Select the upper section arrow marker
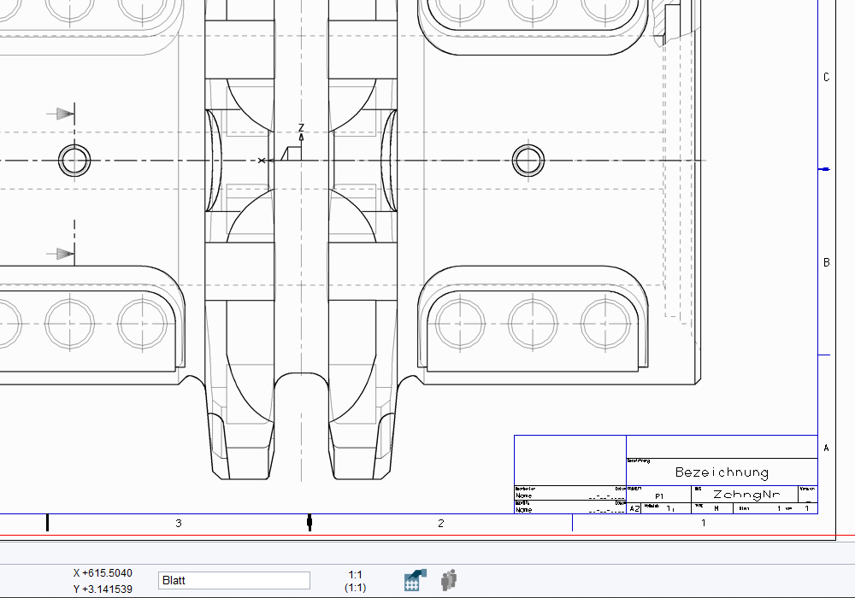The image size is (855, 598). point(64,114)
